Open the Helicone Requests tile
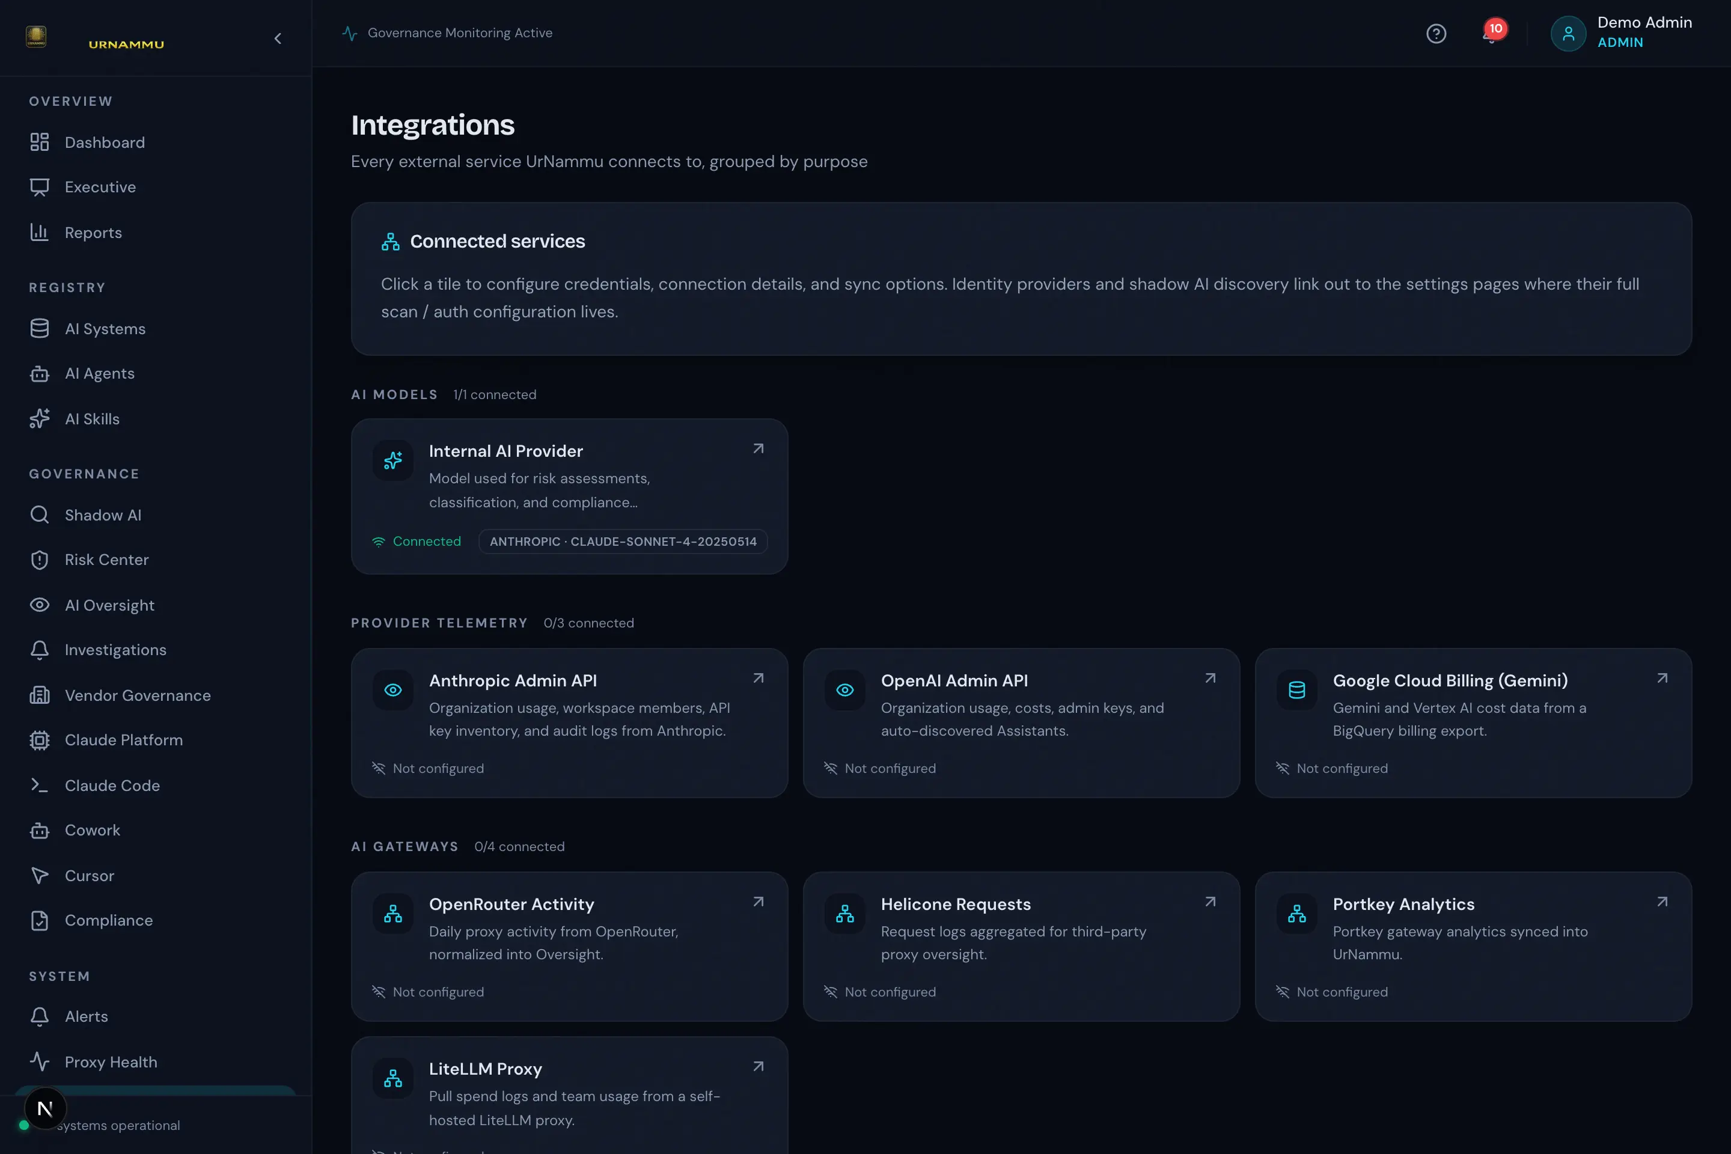This screenshot has width=1731, height=1154. click(1021, 947)
